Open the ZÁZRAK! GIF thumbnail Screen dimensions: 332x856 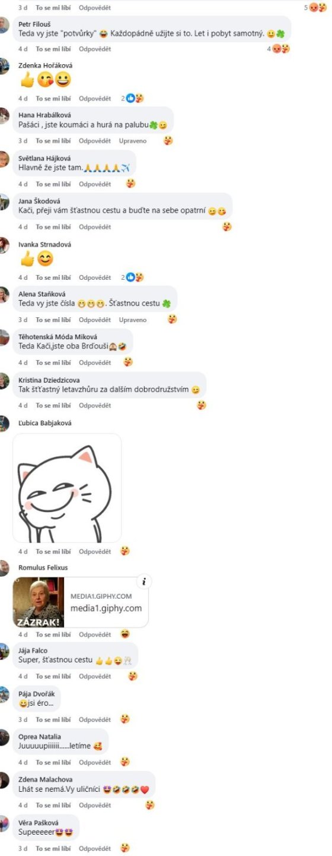pyautogui.click(x=39, y=602)
